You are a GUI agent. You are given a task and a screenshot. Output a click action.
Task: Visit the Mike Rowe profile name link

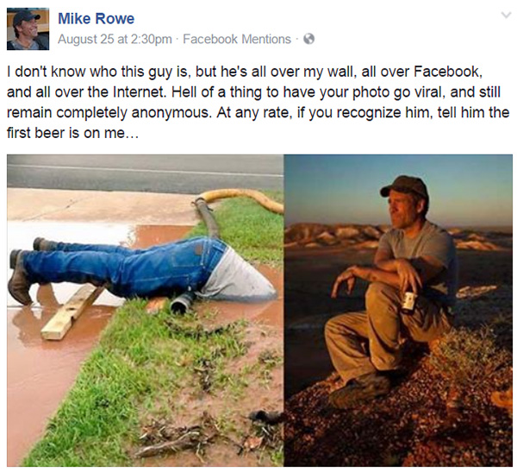[x=96, y=18]
